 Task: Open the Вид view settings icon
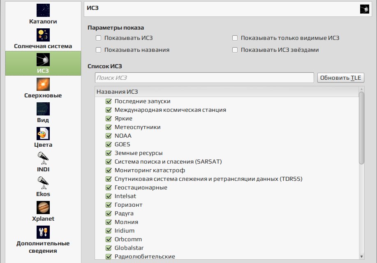(43, 109)
